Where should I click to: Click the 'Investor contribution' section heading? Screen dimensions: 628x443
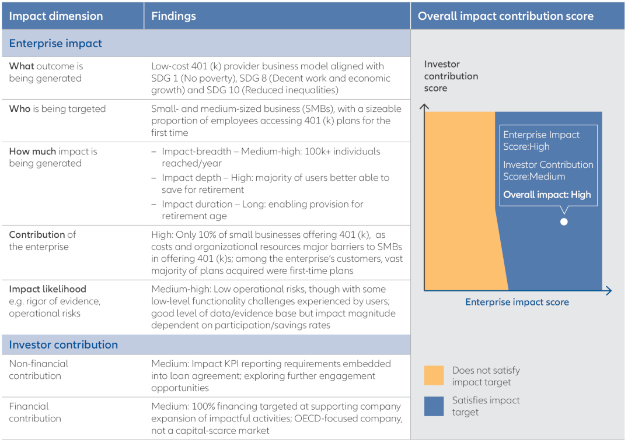pyautogui.click(x=63, y=344)
